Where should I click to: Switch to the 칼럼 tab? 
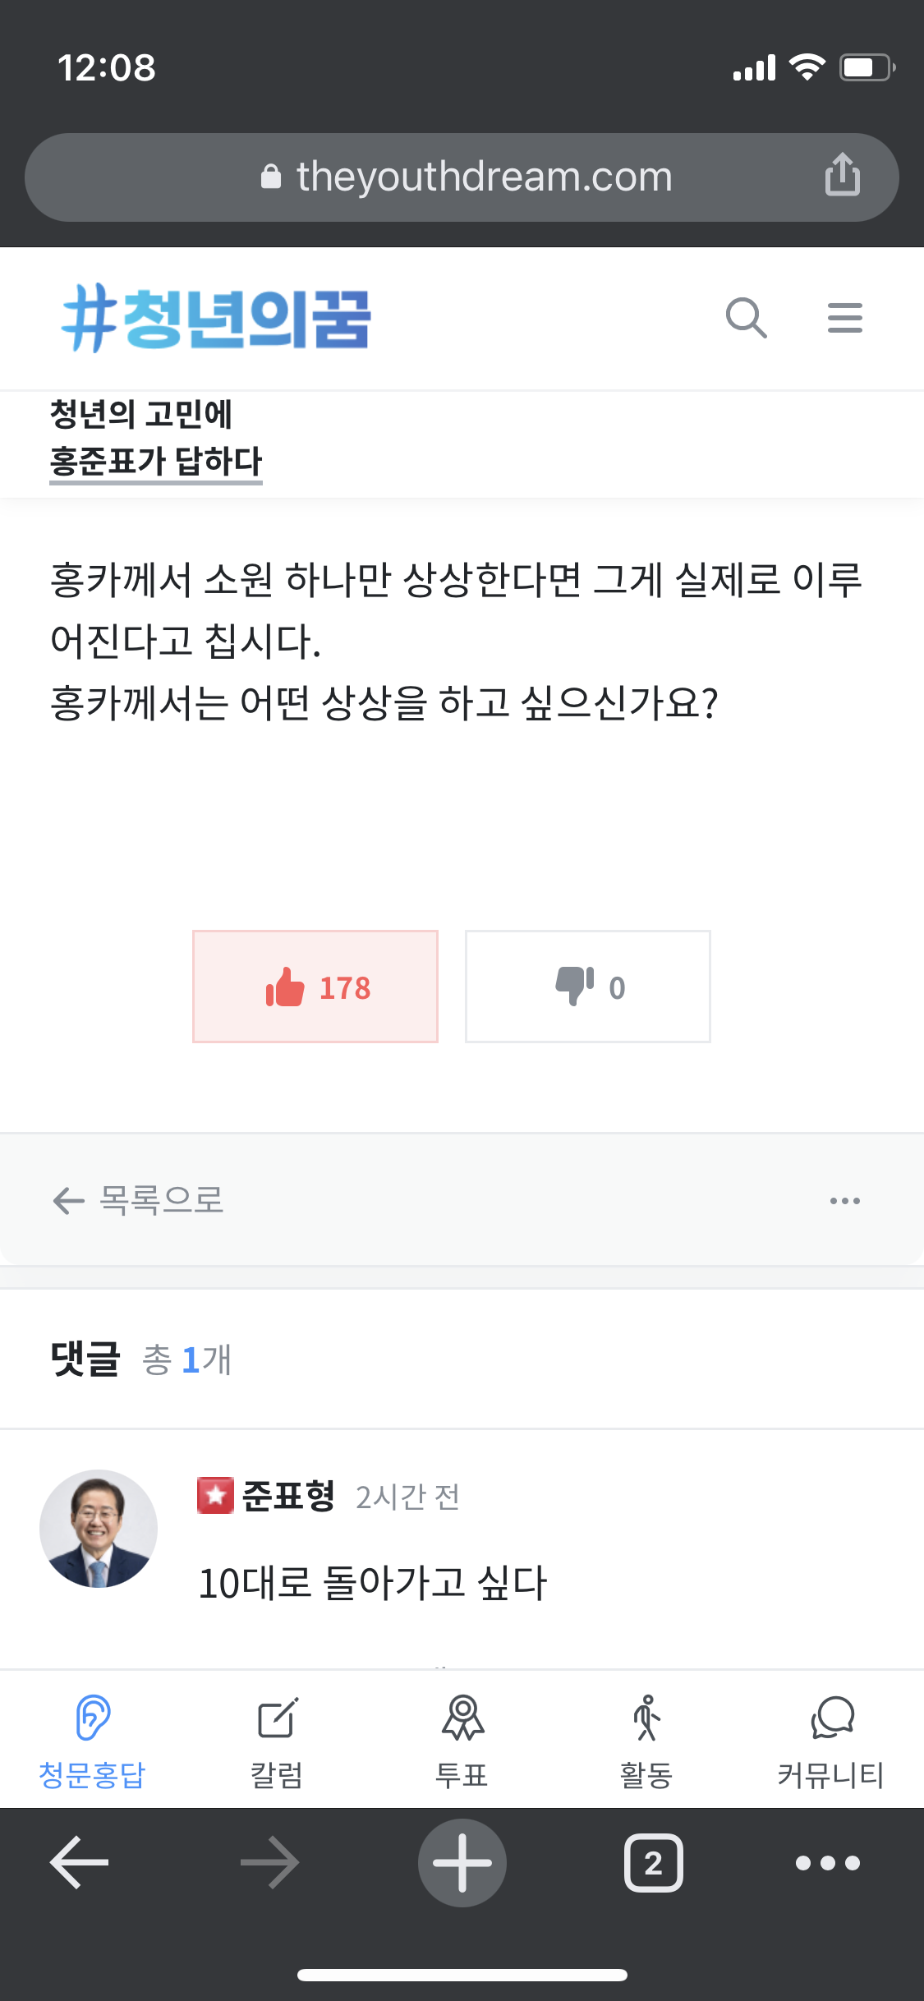tap(277, 1739)
